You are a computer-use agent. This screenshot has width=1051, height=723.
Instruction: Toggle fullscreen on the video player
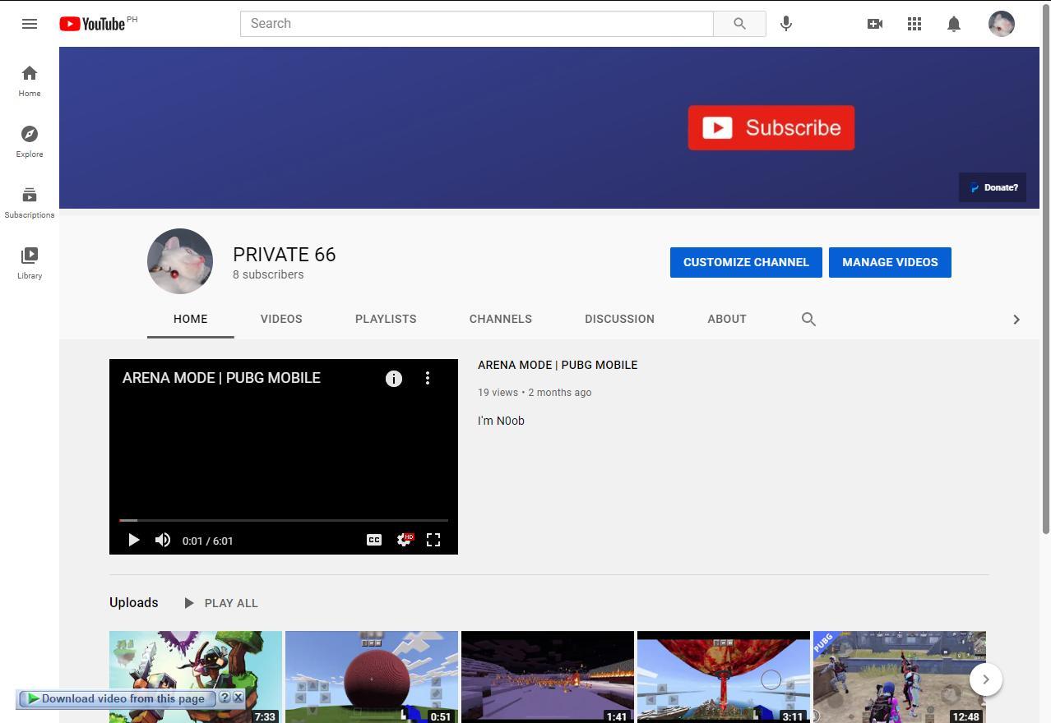[x=433, y=540]
